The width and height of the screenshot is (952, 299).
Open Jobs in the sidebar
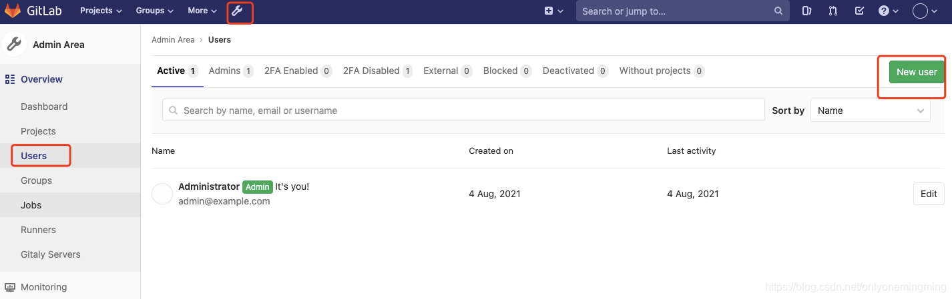tap(31, 205)
